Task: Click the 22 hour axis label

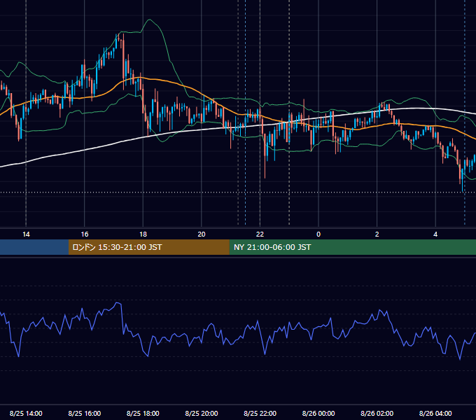Action: tap(260, 234)
